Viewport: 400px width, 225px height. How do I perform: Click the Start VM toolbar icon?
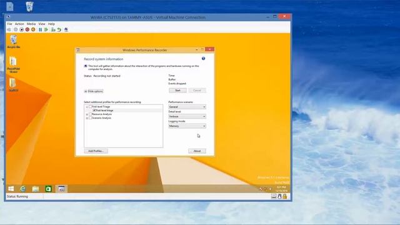point(16,30)
